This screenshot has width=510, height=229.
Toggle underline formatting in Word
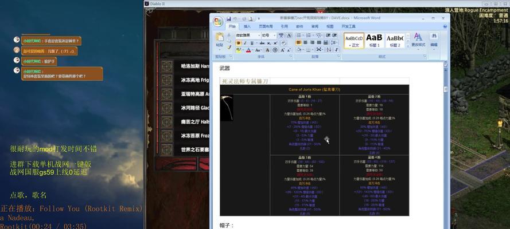click(x=252, y=43)
